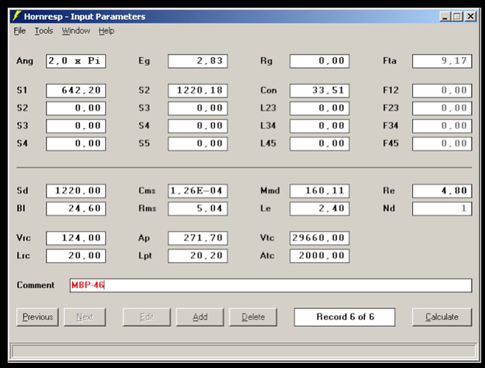The width and height of the screenshot is (485, 368).
Task: Select the Sd field with 1220,00
Action: pos(76,191)
